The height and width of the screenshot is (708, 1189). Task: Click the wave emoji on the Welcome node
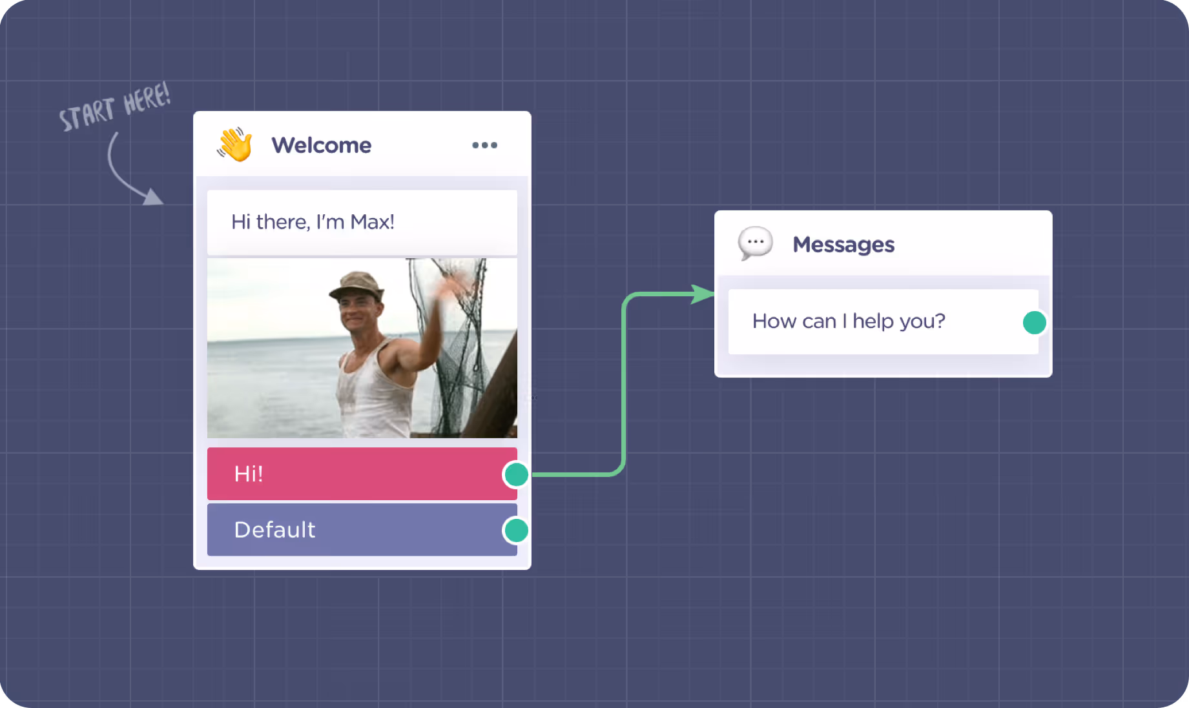point(234,145)
